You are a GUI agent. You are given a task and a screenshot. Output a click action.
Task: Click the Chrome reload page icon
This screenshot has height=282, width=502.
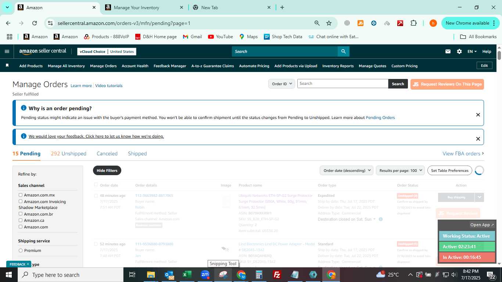pyautogui.click(x=35, y=23)
